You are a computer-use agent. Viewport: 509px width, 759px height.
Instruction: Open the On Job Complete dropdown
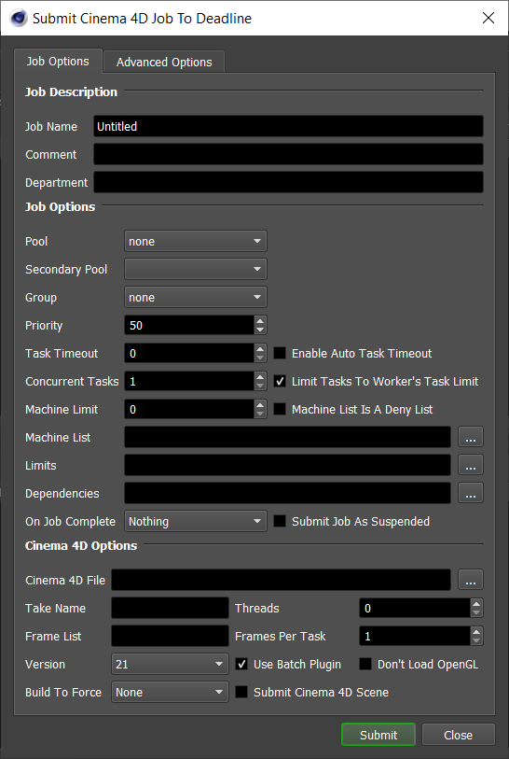click(195, 521)
